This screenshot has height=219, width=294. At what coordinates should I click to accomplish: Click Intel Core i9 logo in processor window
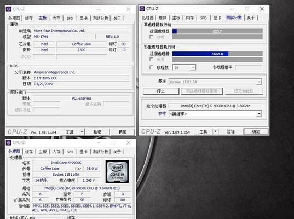(117, 171)
